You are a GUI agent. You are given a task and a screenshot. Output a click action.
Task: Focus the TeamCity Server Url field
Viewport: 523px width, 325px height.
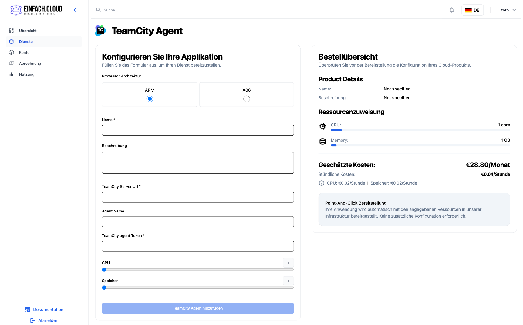point(197,197)
